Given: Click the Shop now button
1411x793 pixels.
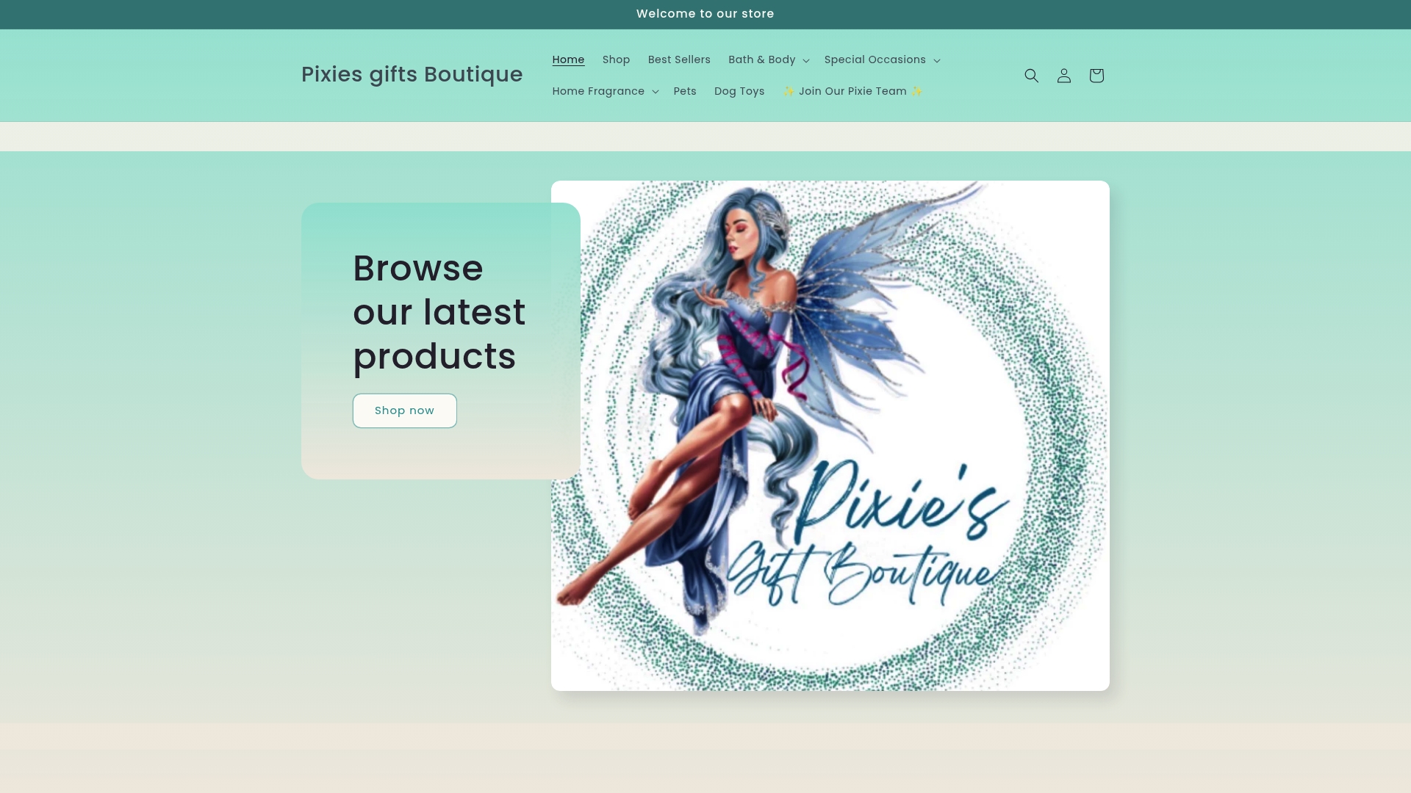Looking at the screenshot, I should (405, 410).
